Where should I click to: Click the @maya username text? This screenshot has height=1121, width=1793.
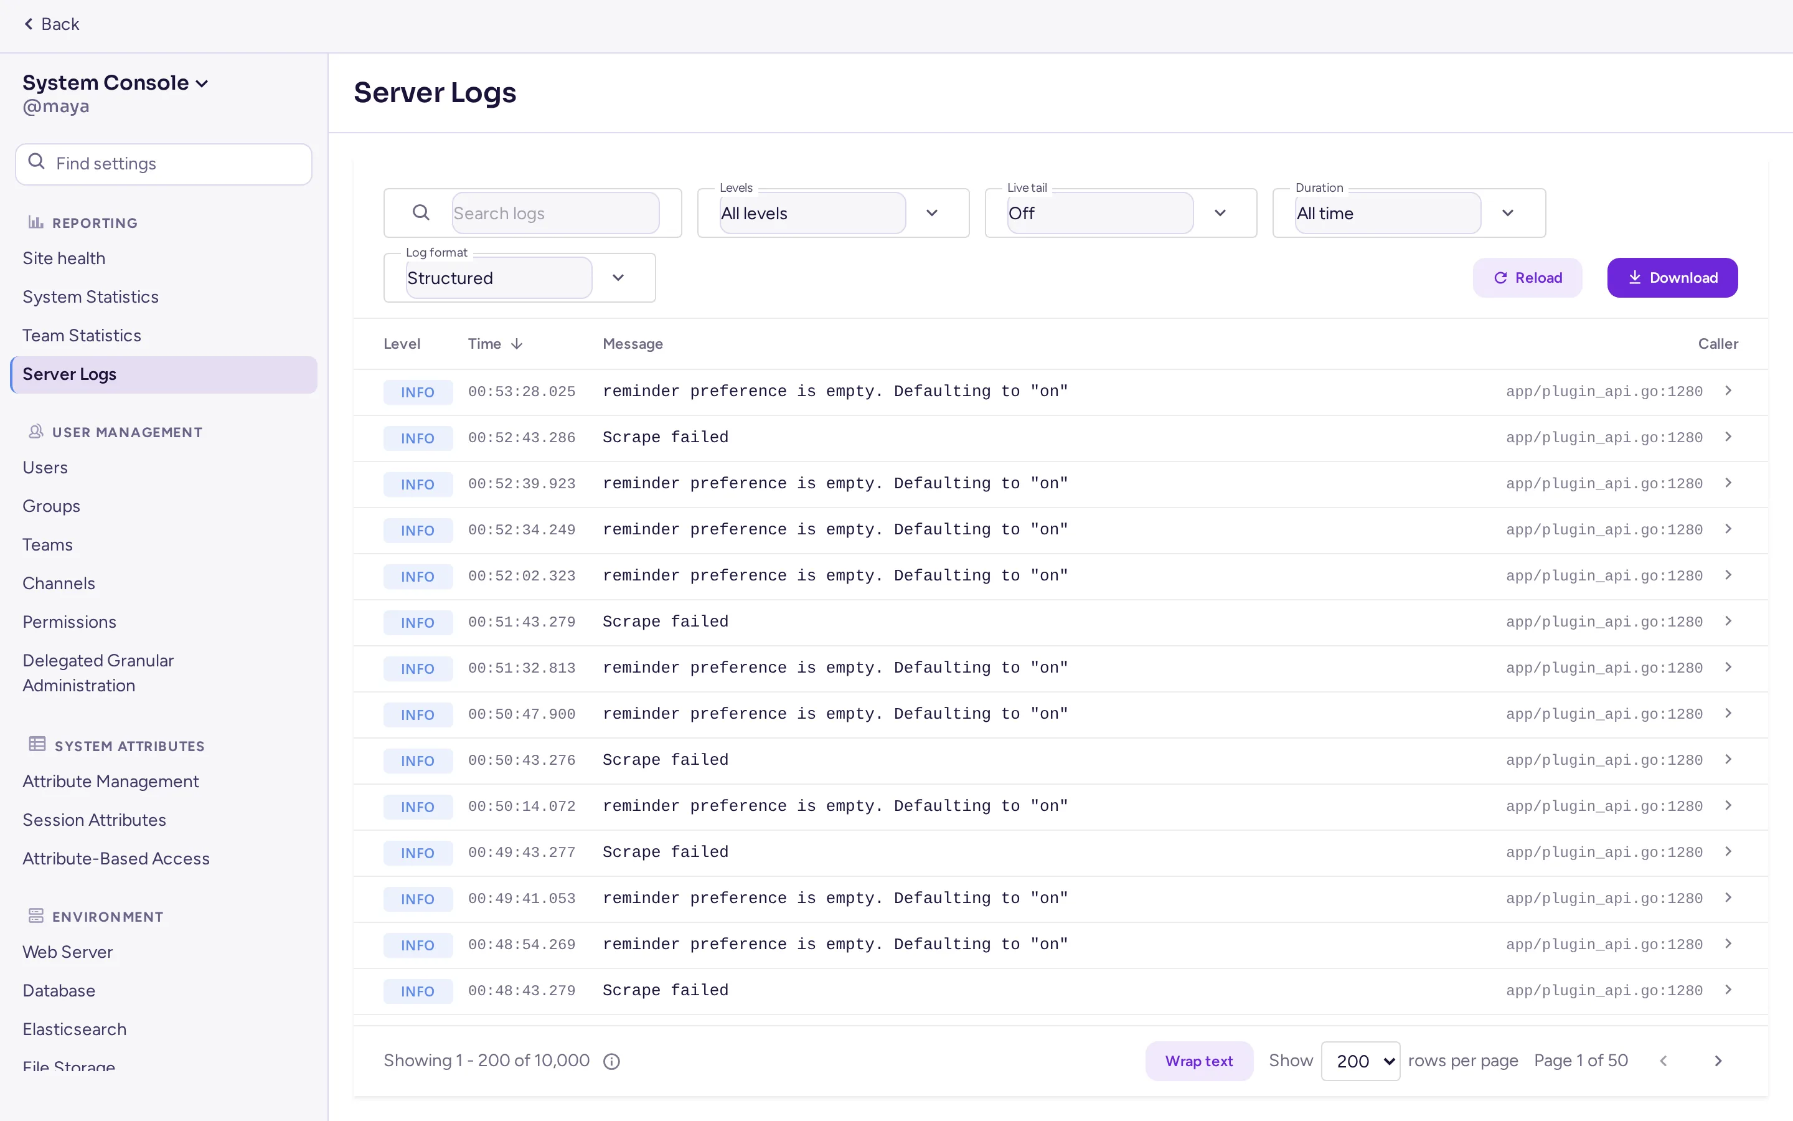point(55,106)
